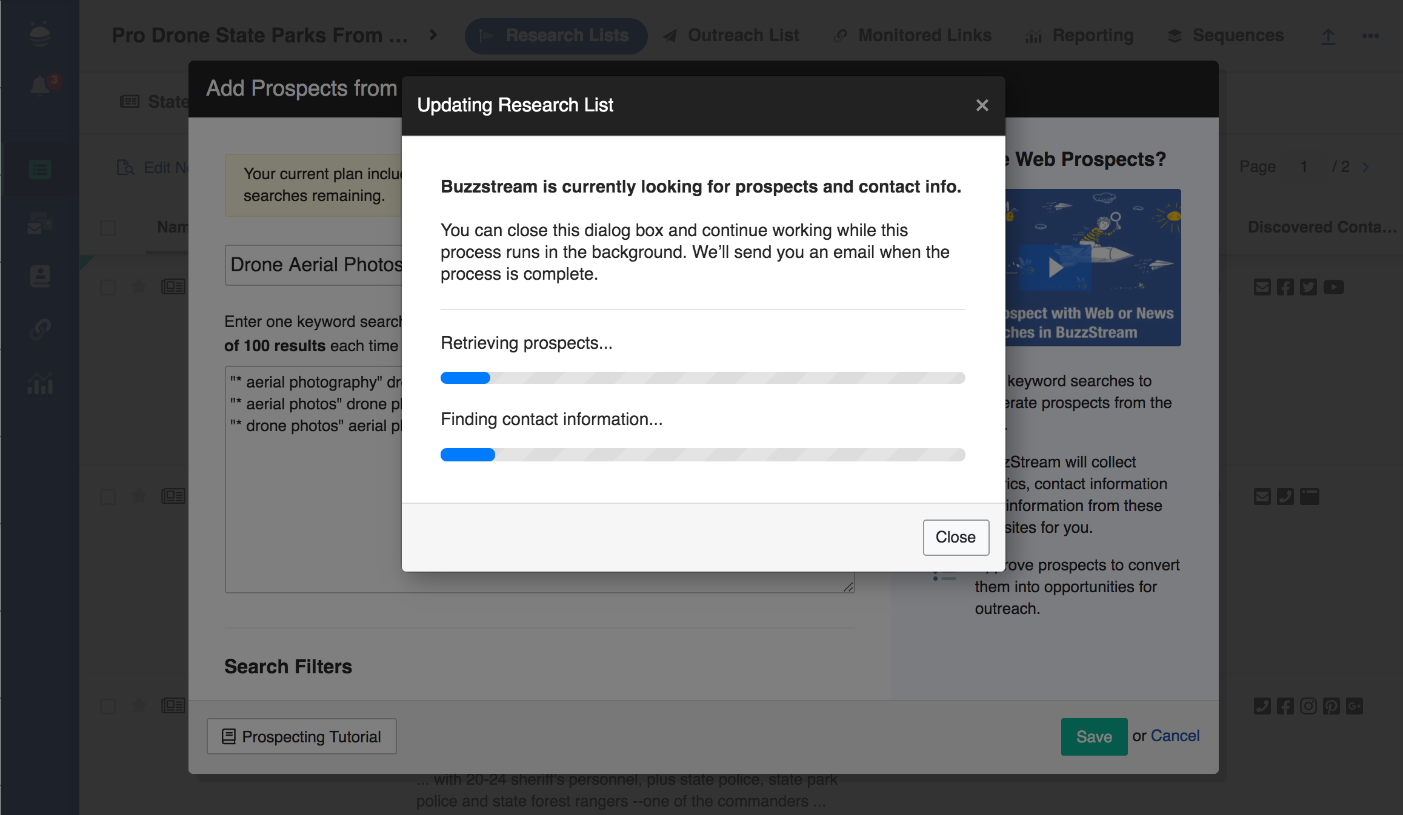Viewport: 1403px width, 815px height.
Task: Open the contacts sidebar icon
Action: [x=40, y=276]
